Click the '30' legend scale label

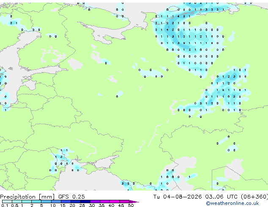[92, 205]
